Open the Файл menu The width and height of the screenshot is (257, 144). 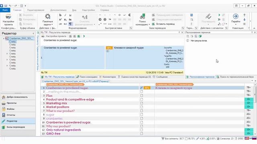(x=5, y=10)
